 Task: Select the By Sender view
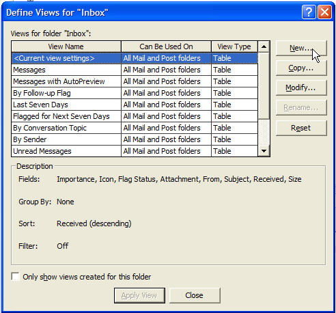coord(135,139)
